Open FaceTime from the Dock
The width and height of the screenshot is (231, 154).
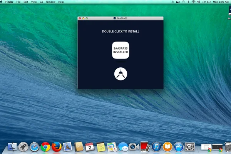click(134, 147)
